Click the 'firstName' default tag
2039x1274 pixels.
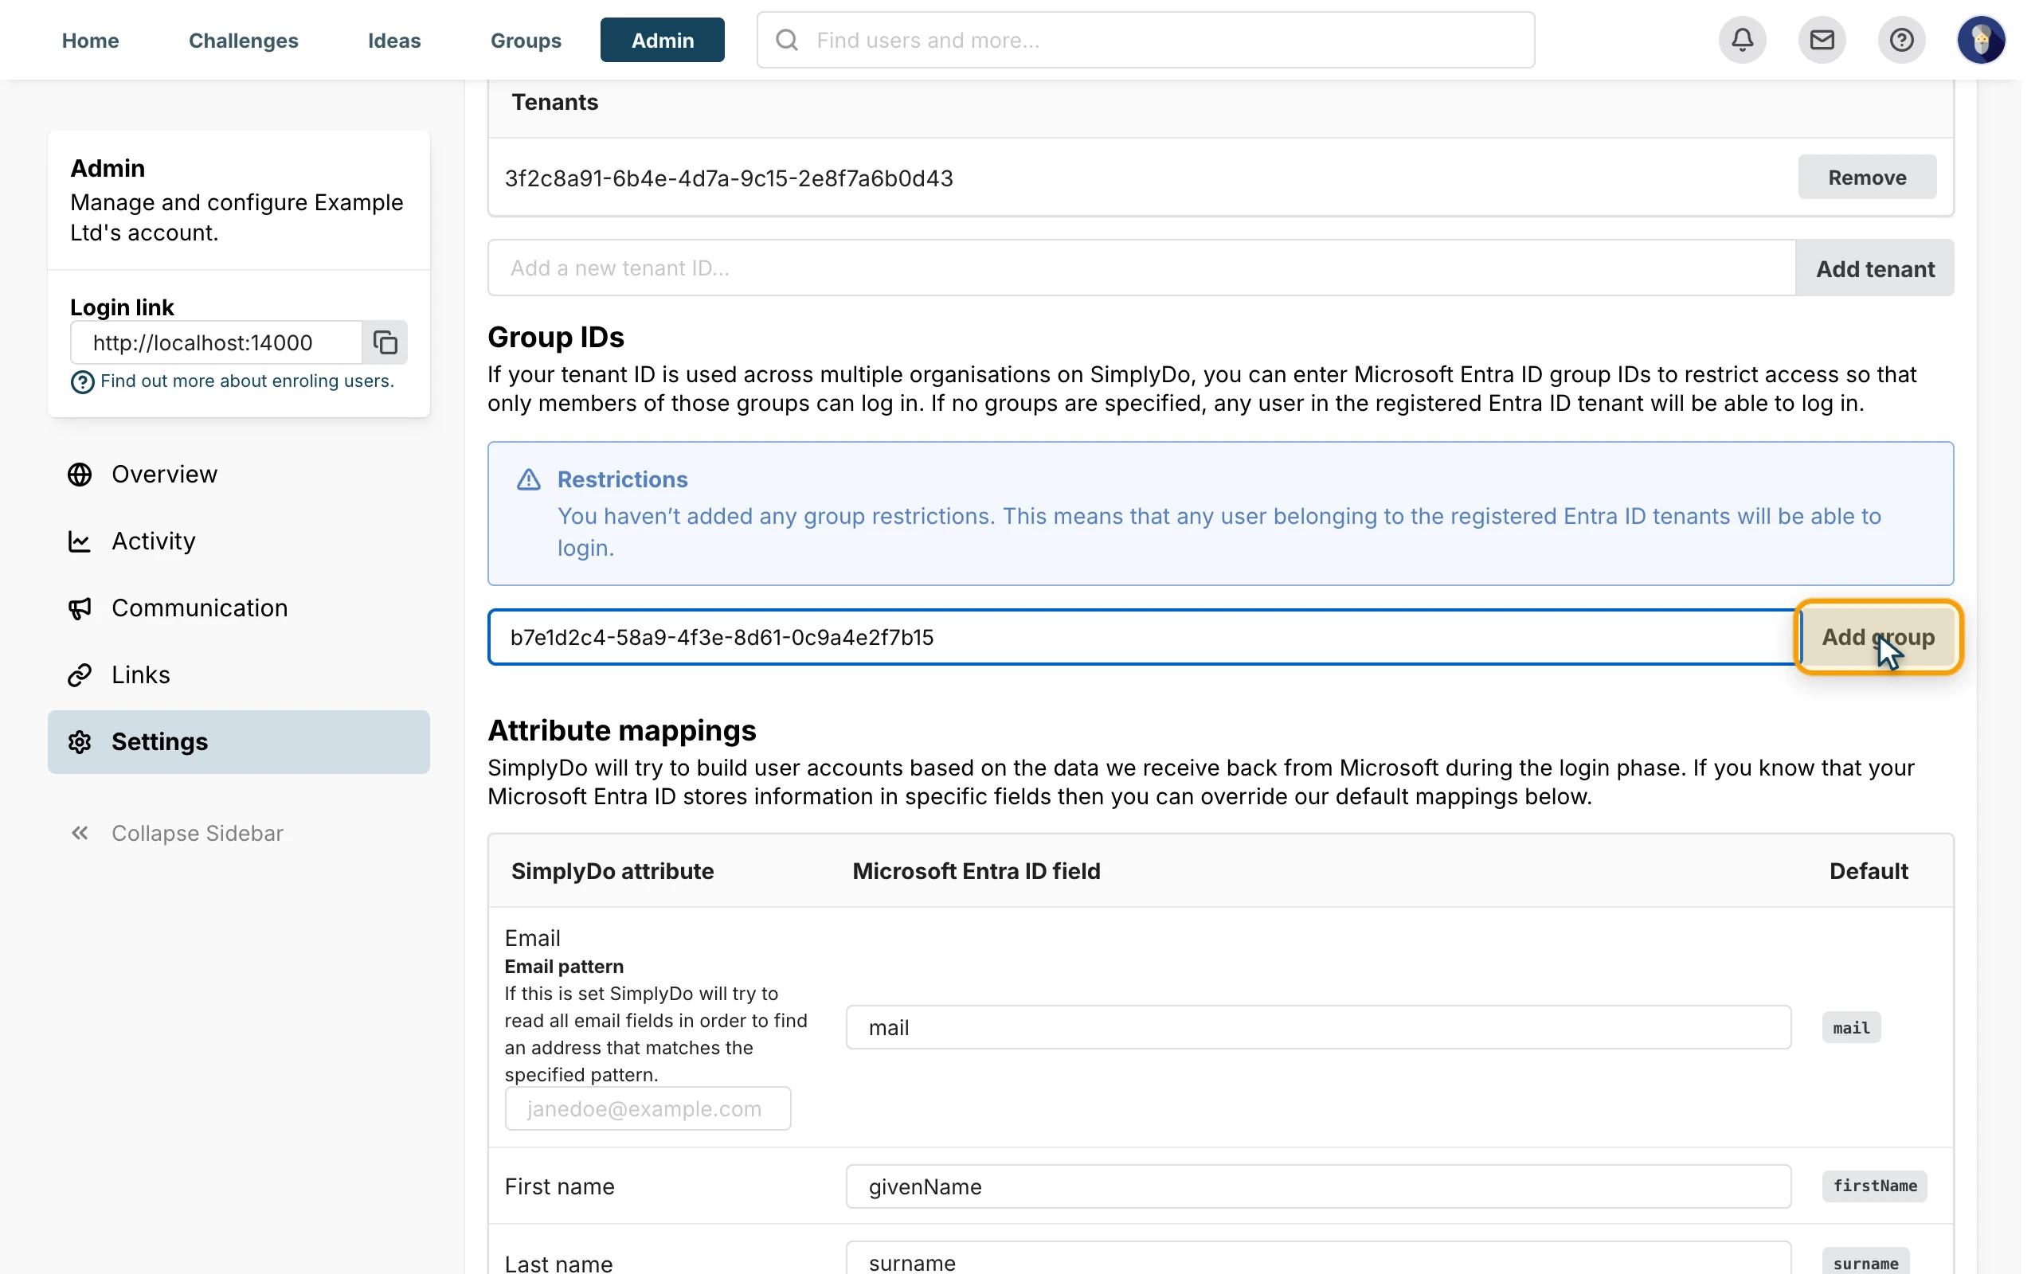[x=1874, y=1186]
